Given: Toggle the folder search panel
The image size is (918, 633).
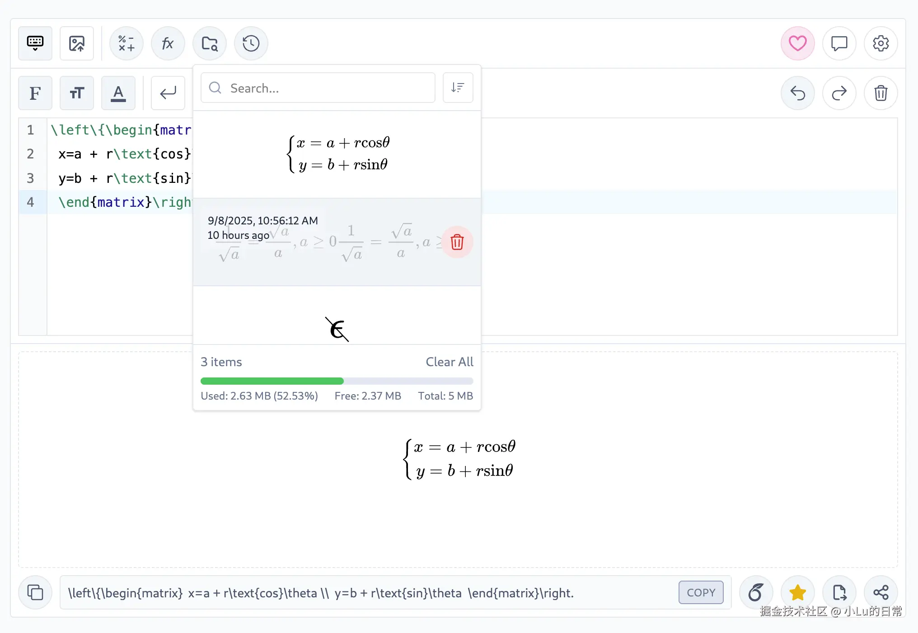Looking at the screenshot, I should (x=210, y=43).
